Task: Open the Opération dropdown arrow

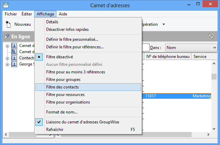Action: (164, 24)
